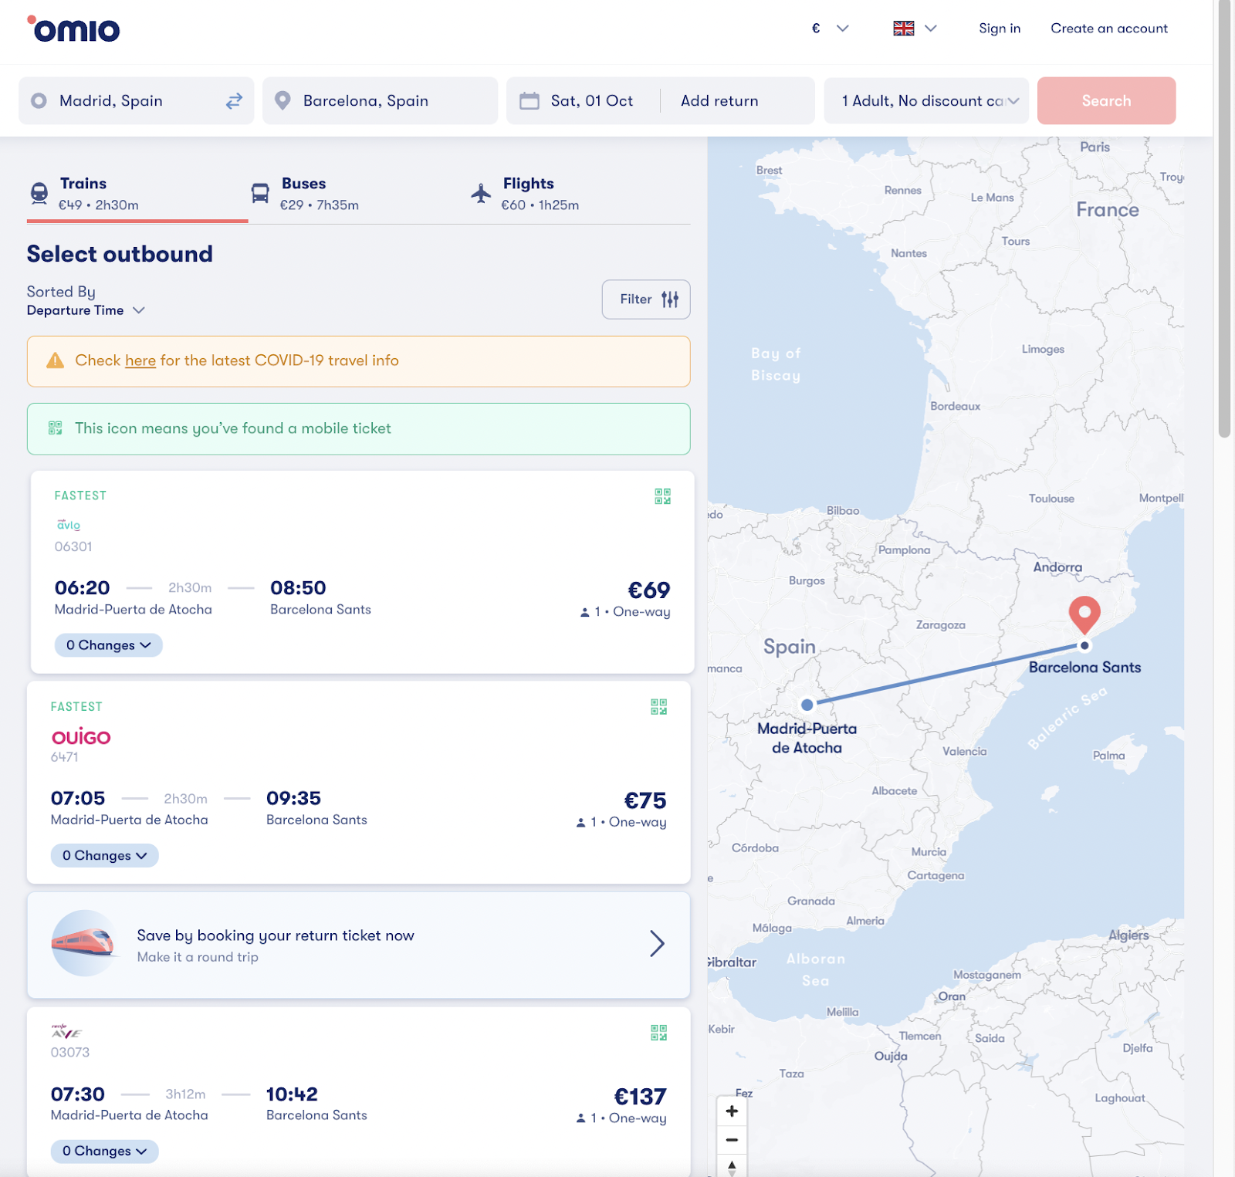1235x1177 pixels.
Task: Click the 'Select outbound' heading
Action: pos(120,254)
